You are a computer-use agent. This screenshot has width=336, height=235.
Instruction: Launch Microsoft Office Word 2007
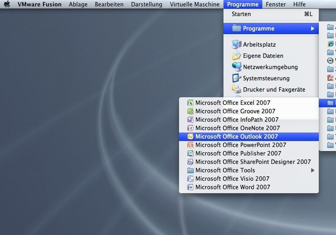(x=249, y=187)
